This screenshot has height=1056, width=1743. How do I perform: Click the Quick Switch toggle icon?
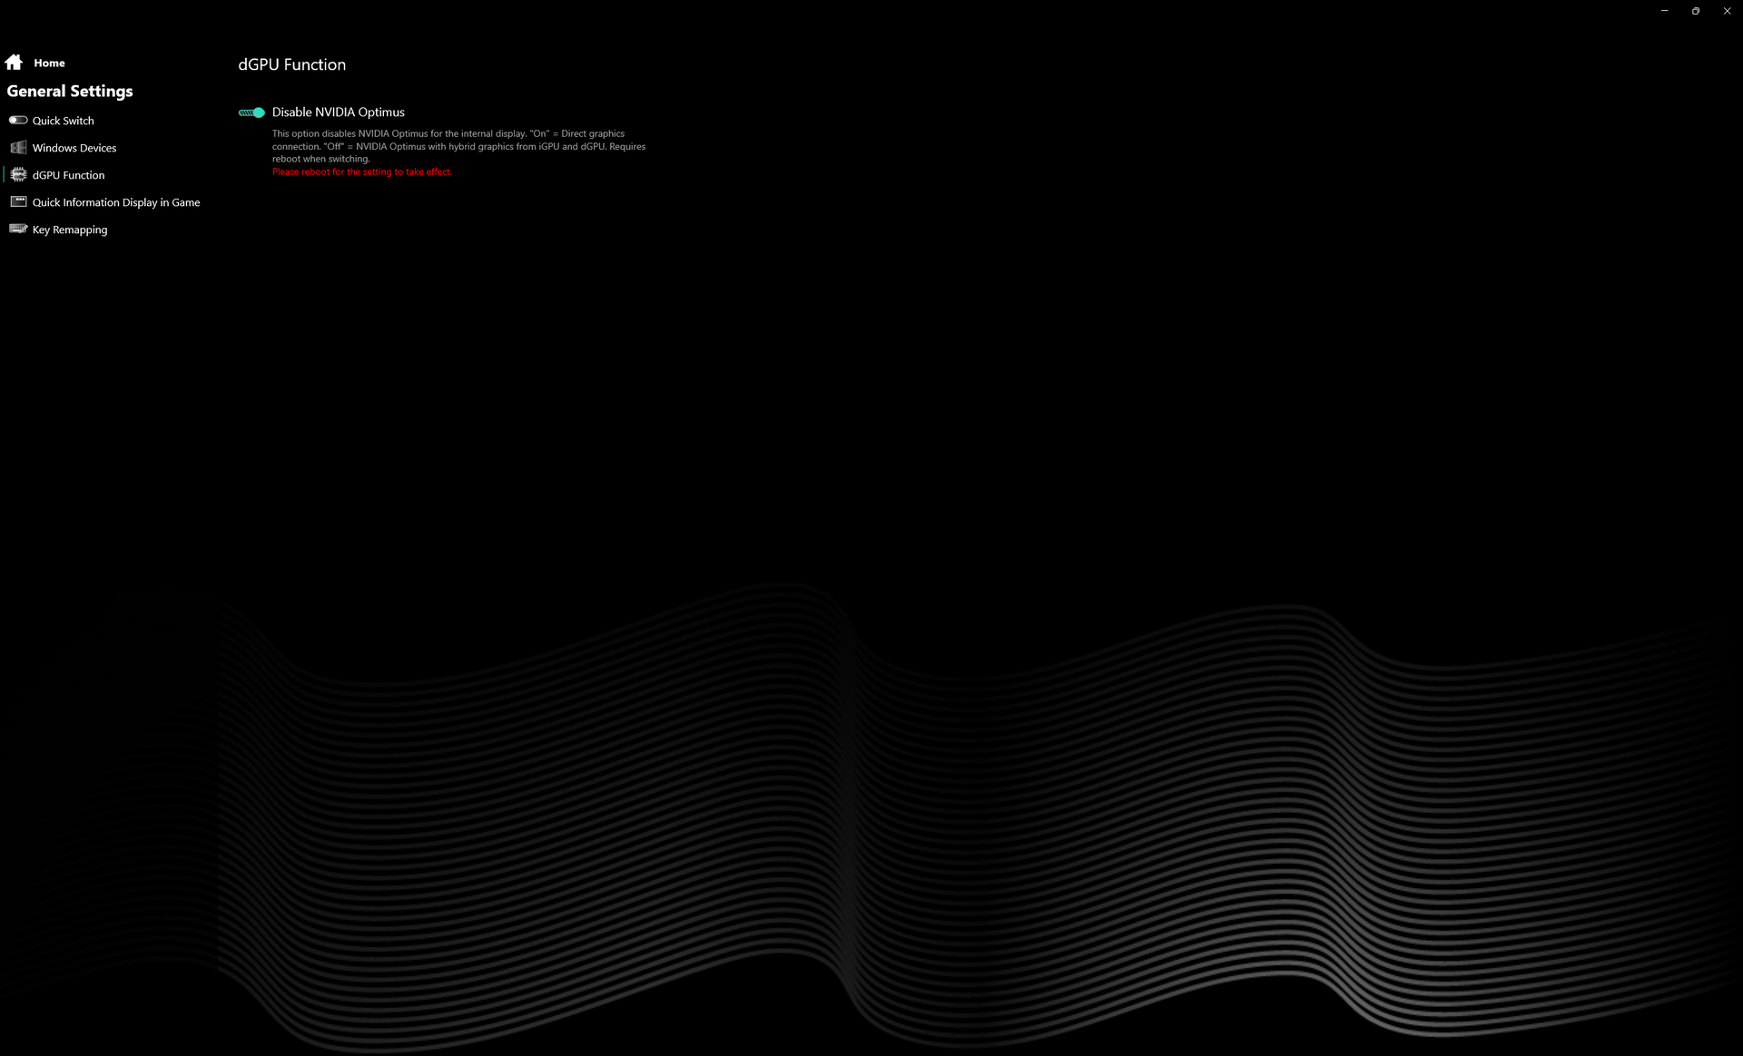point(18,120)
